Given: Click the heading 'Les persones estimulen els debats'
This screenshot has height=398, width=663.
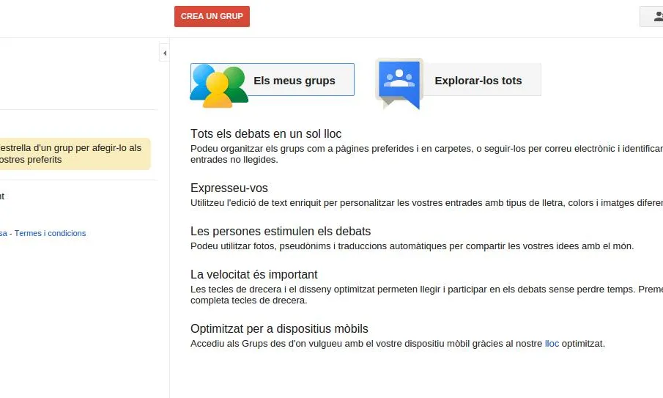Looking at the screenshot, I should (x=281, y=232).
